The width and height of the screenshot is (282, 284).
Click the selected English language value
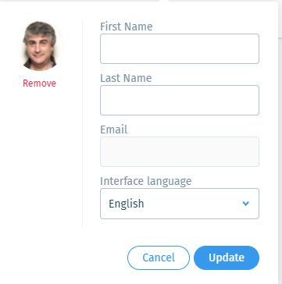coord(127,204)
